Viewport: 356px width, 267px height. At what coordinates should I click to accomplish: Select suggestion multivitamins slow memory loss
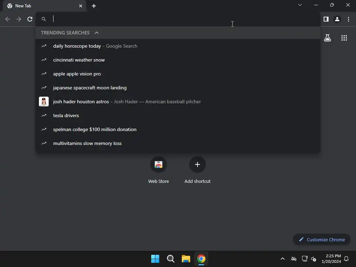[178, 143]
